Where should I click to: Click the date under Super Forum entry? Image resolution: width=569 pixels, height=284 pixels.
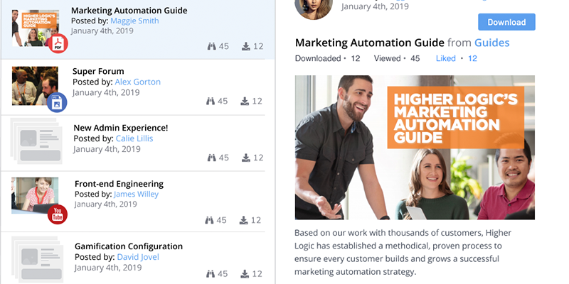click(x=106, y=92)
